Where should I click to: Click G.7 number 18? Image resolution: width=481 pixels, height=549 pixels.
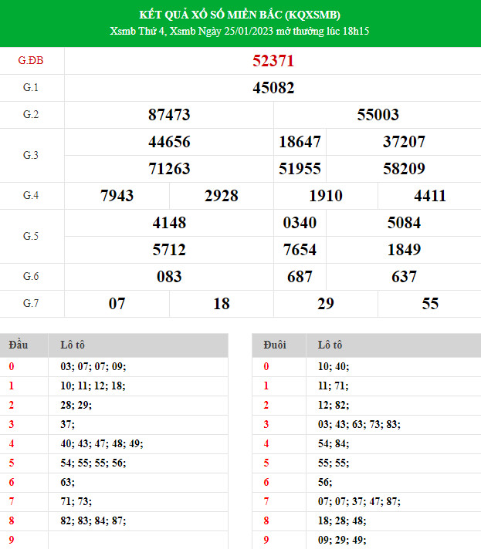[x=222, y=304]
